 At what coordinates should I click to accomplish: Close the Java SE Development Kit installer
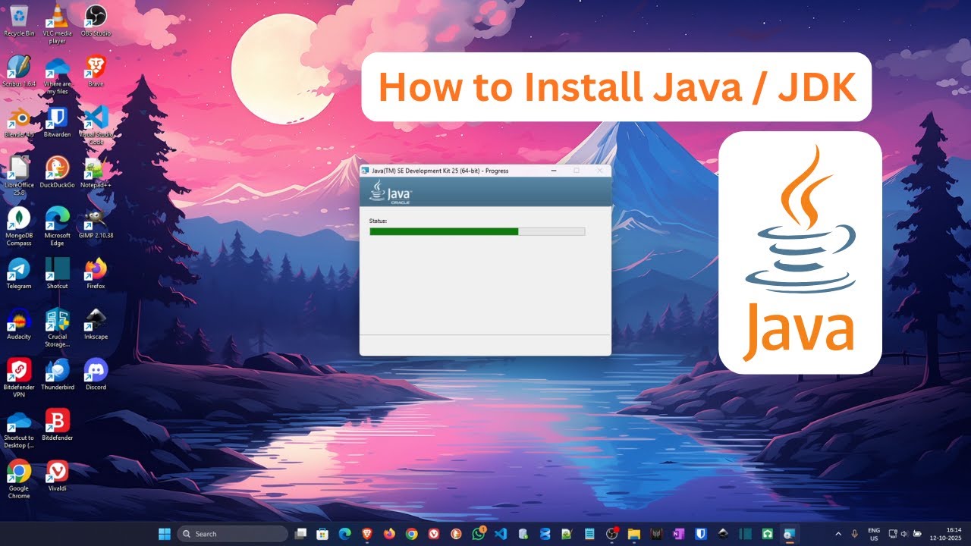(x=600, y=171)
